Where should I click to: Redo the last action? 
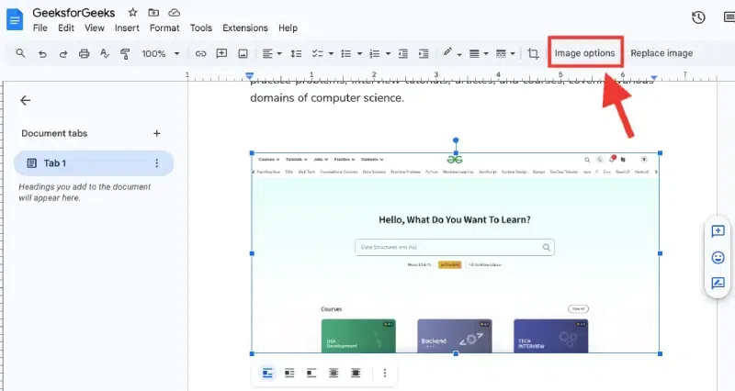click(x=63, y=54)
